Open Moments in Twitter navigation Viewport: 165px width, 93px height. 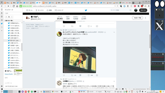(x=39, y=10)
